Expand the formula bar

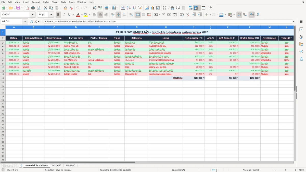pyautogui.click(x=294, y=21)
